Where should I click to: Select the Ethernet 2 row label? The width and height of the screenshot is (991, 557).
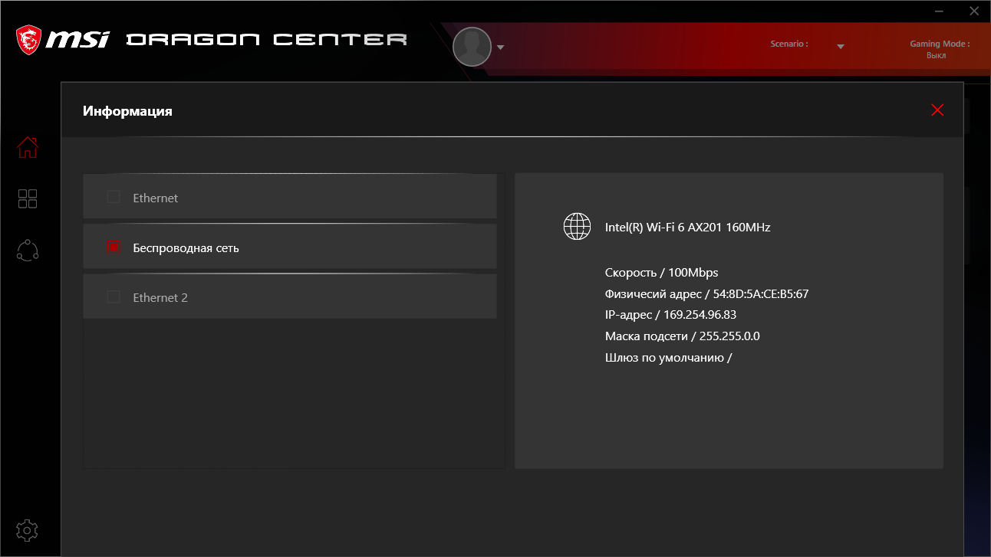coord(160,297)
